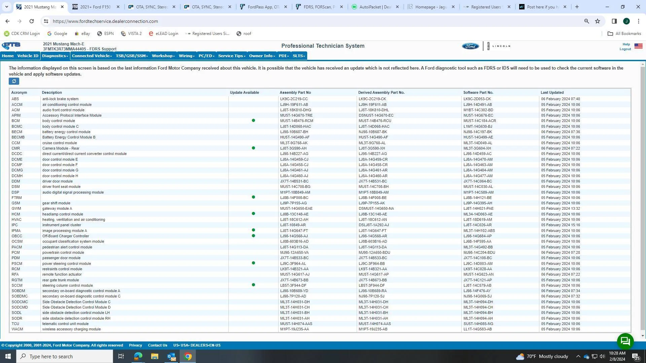Open Chrome three-dot menu
Viewport: 646px width, 363px height.
click(638, 21)
